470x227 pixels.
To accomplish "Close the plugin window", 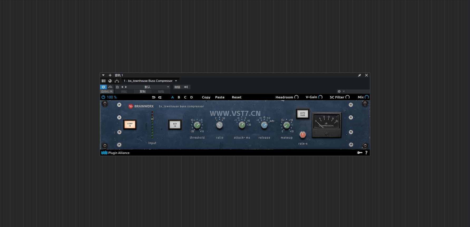I will 366,75.
